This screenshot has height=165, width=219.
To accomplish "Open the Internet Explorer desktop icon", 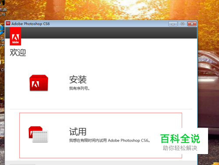I will click(2, 30).
